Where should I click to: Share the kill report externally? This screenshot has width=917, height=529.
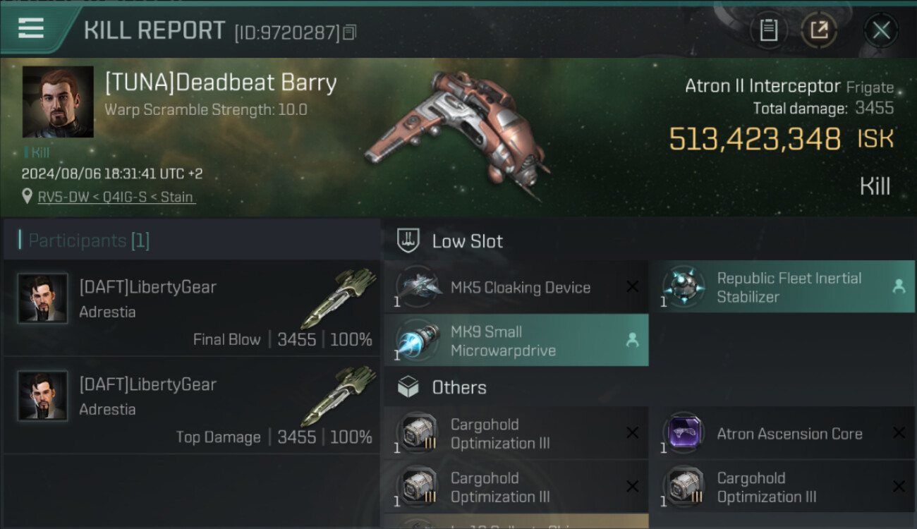point(819,30)
